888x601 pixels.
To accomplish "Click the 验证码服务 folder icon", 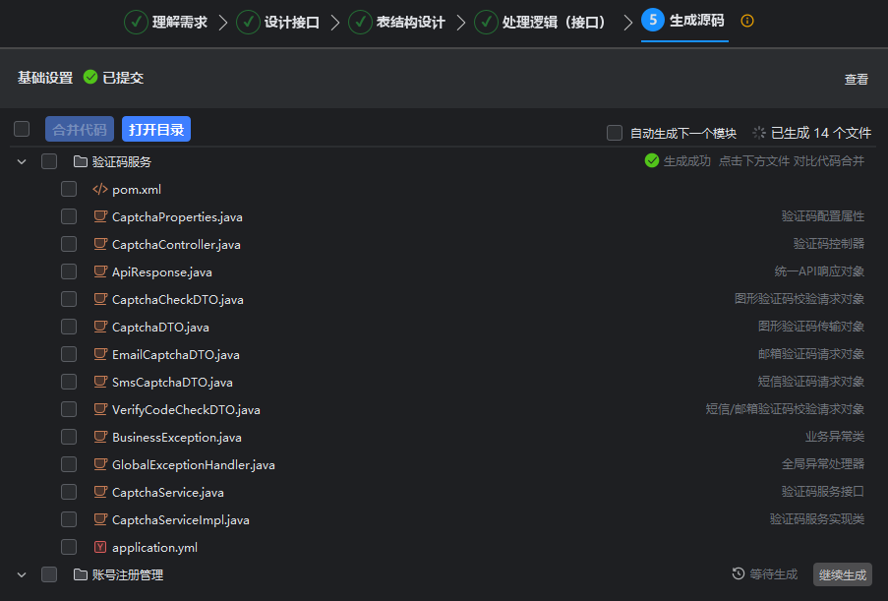I will tap(81, 161).
